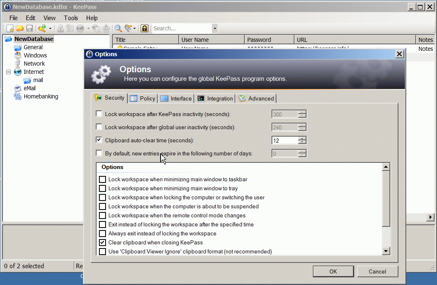
Task: Uncheck Clipboard auto-clear time checkbox
Action: (x=99, y=140)
